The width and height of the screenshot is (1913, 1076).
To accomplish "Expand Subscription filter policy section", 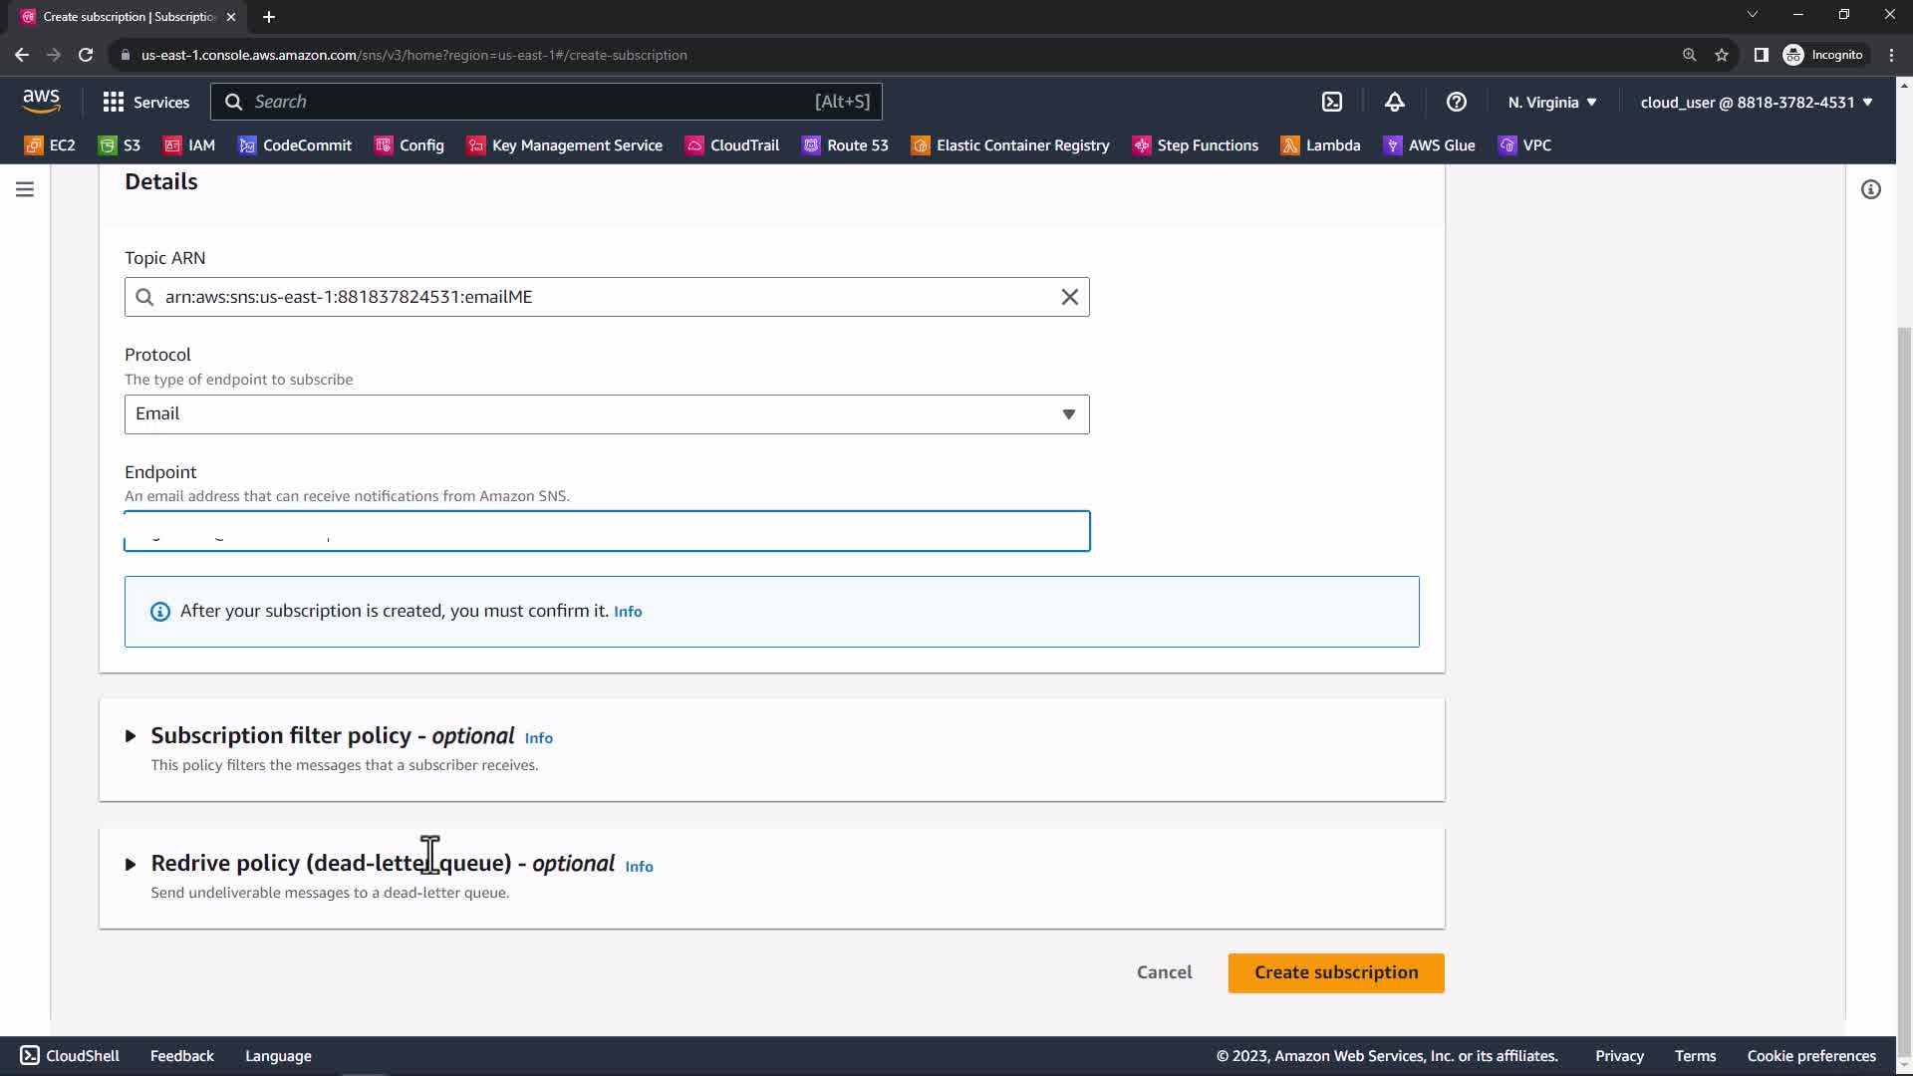I will click(131, 736).
